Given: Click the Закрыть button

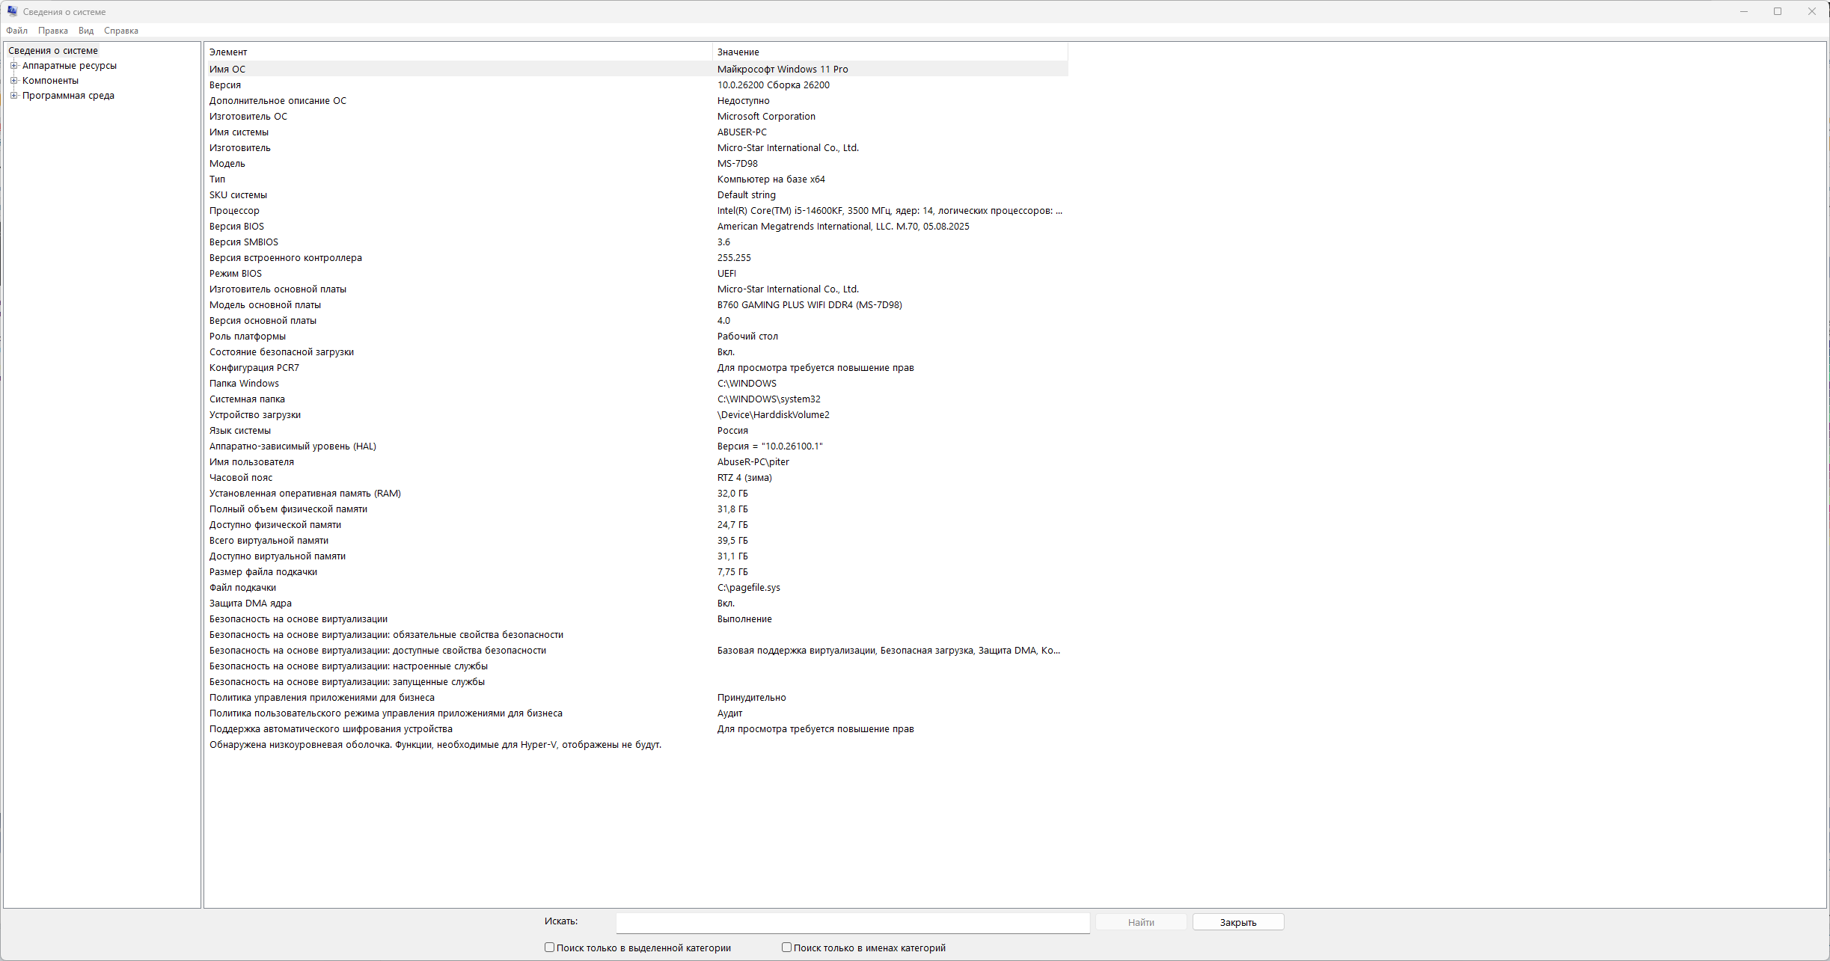Looking at the screenshot, I should coord(1238,922).
